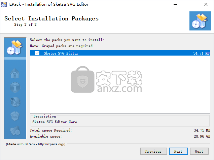Click the Total space Required value
214x160 pixels.
coord(202,130)
